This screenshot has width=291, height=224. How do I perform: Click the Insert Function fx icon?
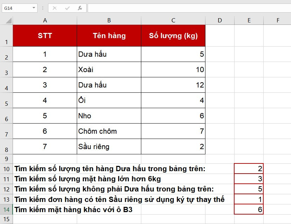tap(80, 8)
